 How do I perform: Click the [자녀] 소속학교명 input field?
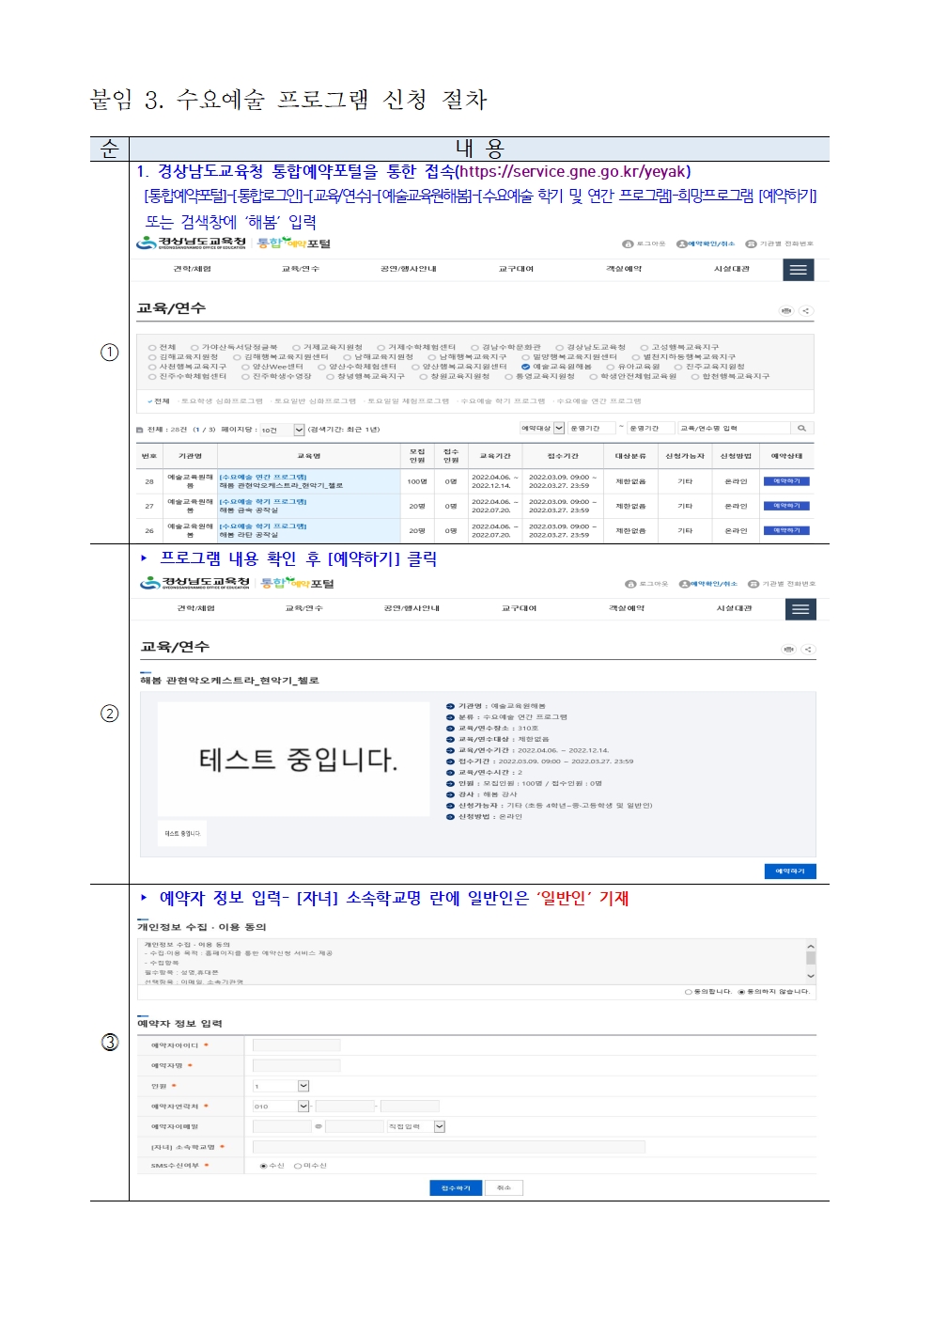tap(449, 1147)
